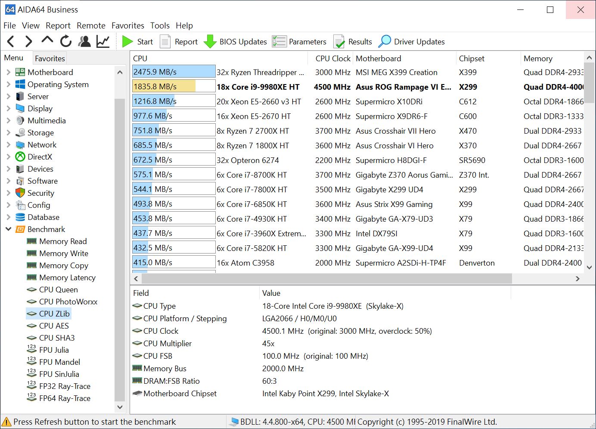Open the BIOS Updates green arrow icon

pyautogui.click(x=210, y=41)
